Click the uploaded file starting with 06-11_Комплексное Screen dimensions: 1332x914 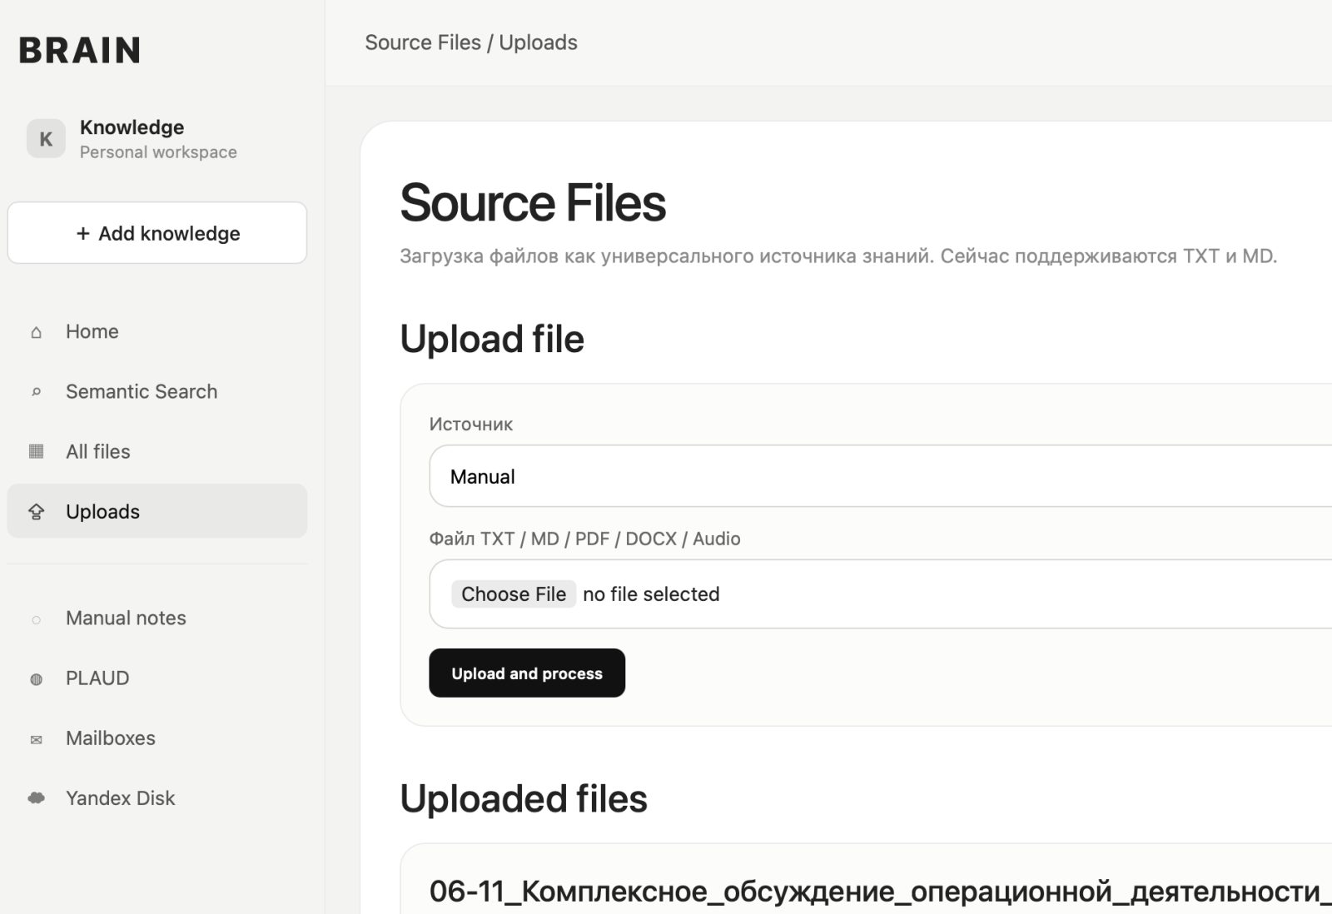click(x=880, y=892)
